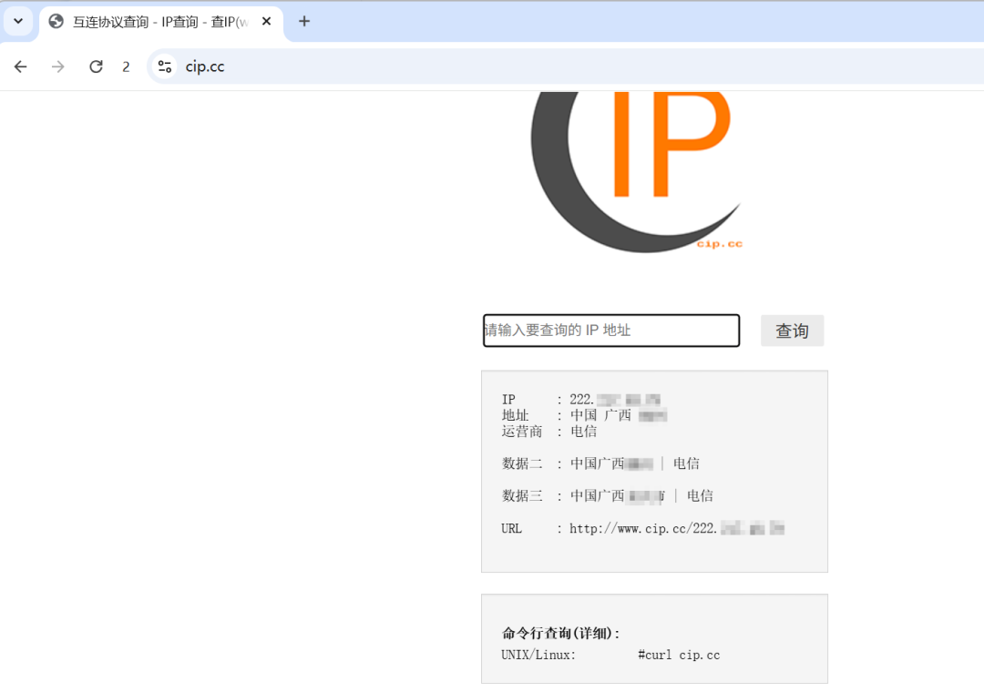Image resolution: width=984 pixels, height=692 pixels.
Task: Click the small cip.cc text under logo
Action: point(719,243)
